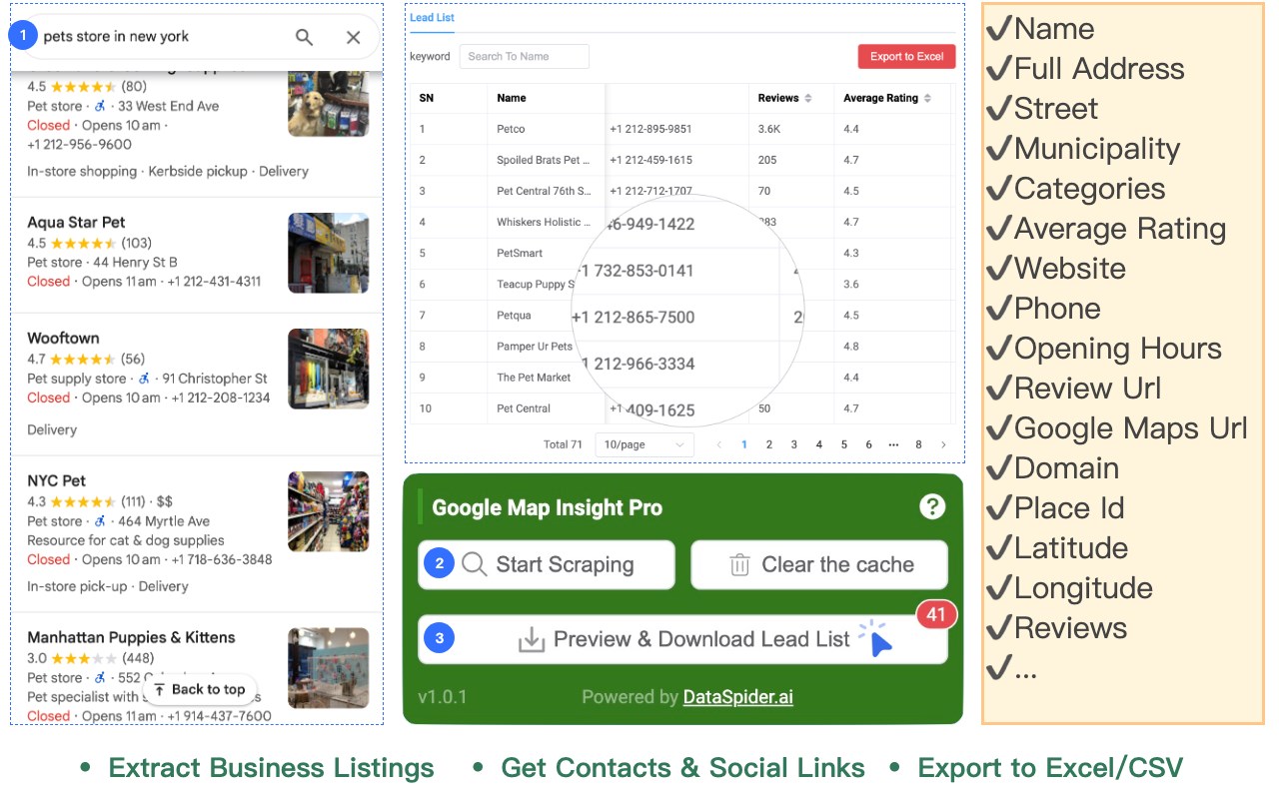
Task: Click The Pet Market row name
Action: pyautogui.click(x=534, y=378)
